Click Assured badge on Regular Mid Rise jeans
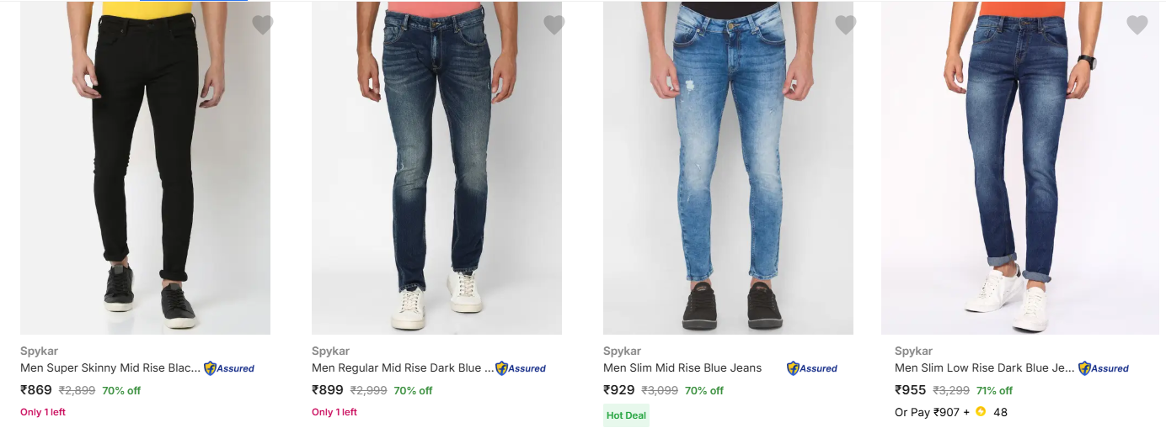The height and width of the screenshot is (428, 1166). (x=521, y=368)
